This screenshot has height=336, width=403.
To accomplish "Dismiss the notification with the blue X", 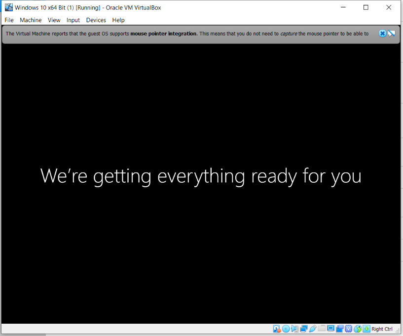I will (382, 33).
